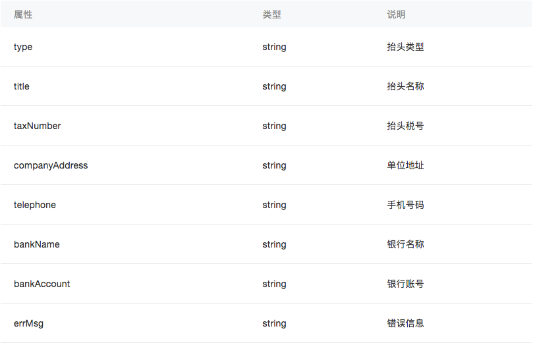Image resolution: width=535 pixels, height=345 pixels.
Task: Click the 抬头类型 description text
Action: coord(405,47)
